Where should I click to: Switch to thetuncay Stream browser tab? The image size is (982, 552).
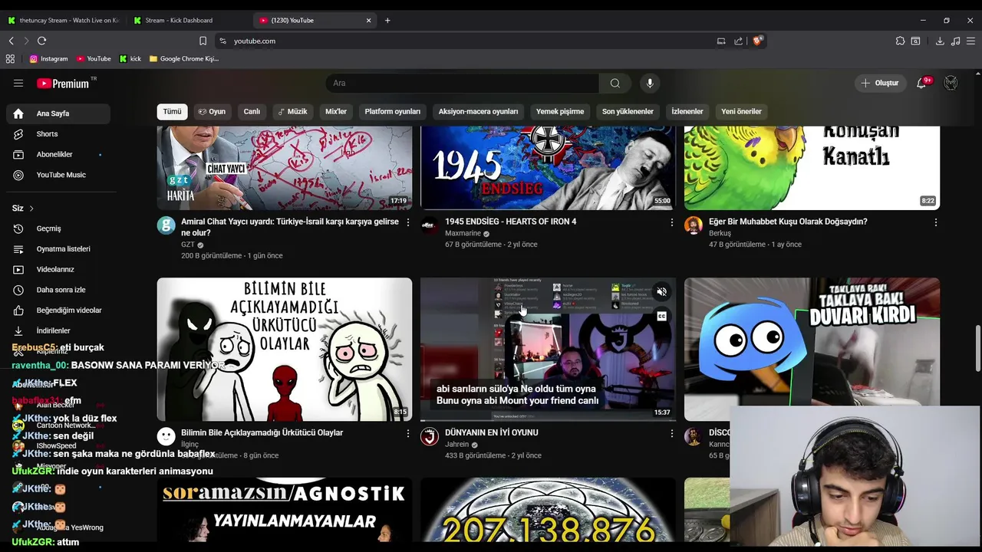(x=63, y=21)
